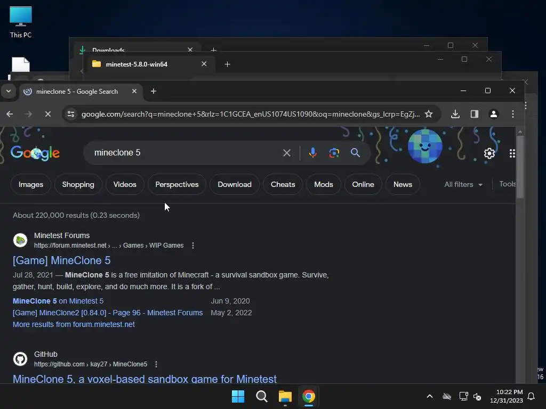
Task: Click the Minetest Forums site name
Action: click(x=62, y=235)
